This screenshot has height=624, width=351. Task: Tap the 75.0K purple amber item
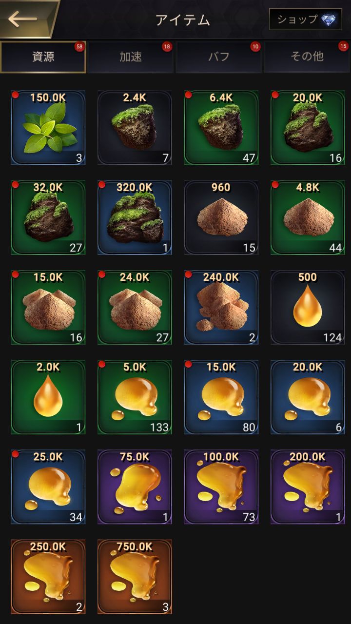135,487
